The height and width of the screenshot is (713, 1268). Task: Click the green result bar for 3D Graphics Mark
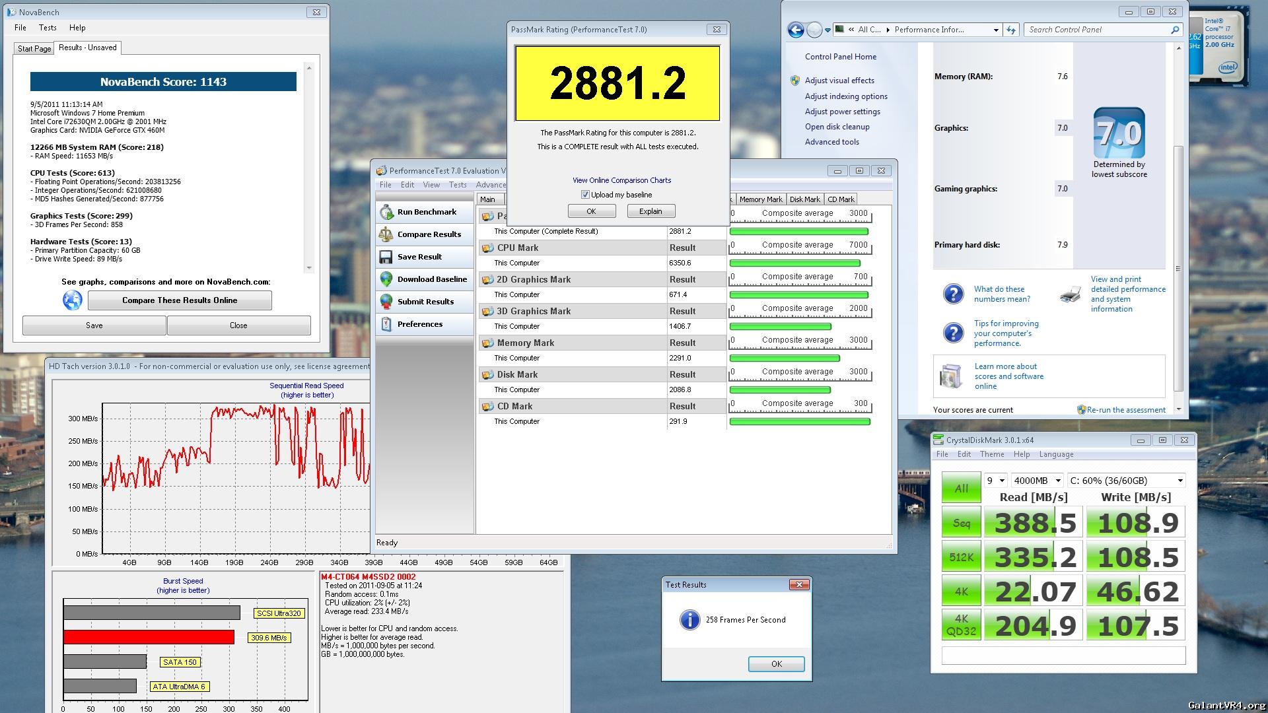tap(780, 327)
